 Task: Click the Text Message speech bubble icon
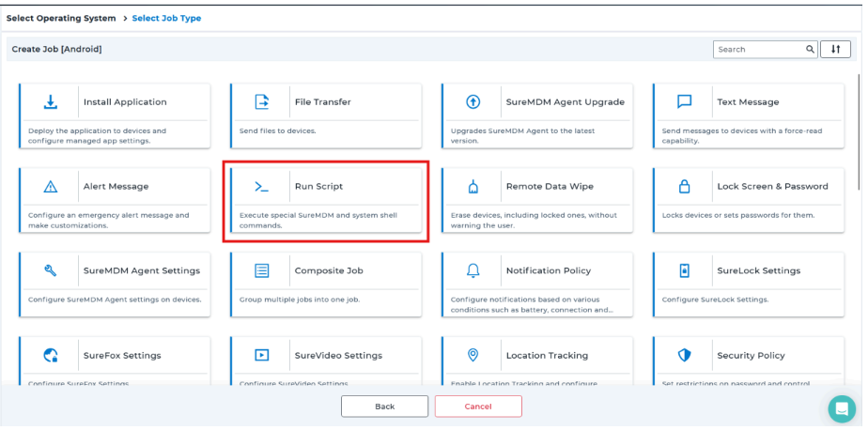pyautogui.click(x=685, y=102)
